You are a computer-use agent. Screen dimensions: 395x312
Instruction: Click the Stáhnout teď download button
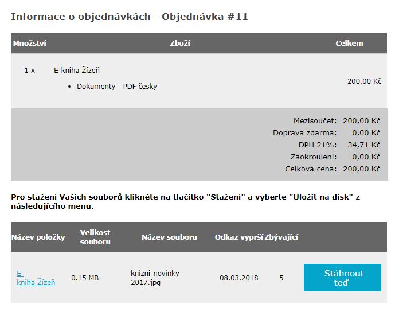point(342,278)
